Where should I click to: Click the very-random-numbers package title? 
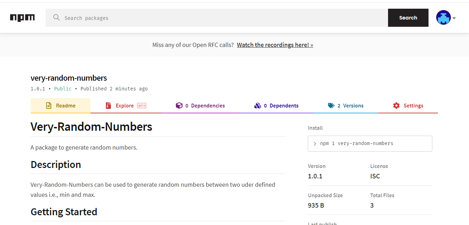point(69,78)
